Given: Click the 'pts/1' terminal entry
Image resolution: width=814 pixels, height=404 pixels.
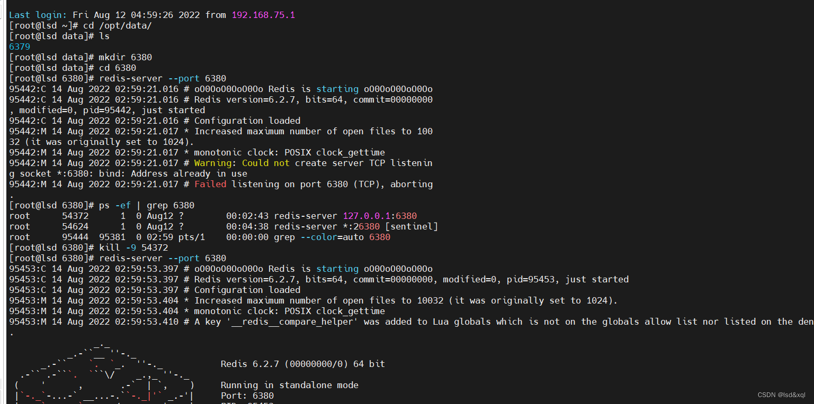Looking at the screenshot, I should (192, 237).
